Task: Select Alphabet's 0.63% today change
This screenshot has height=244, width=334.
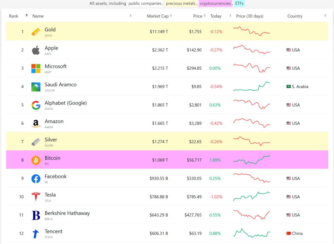Action: pos(215,105)
